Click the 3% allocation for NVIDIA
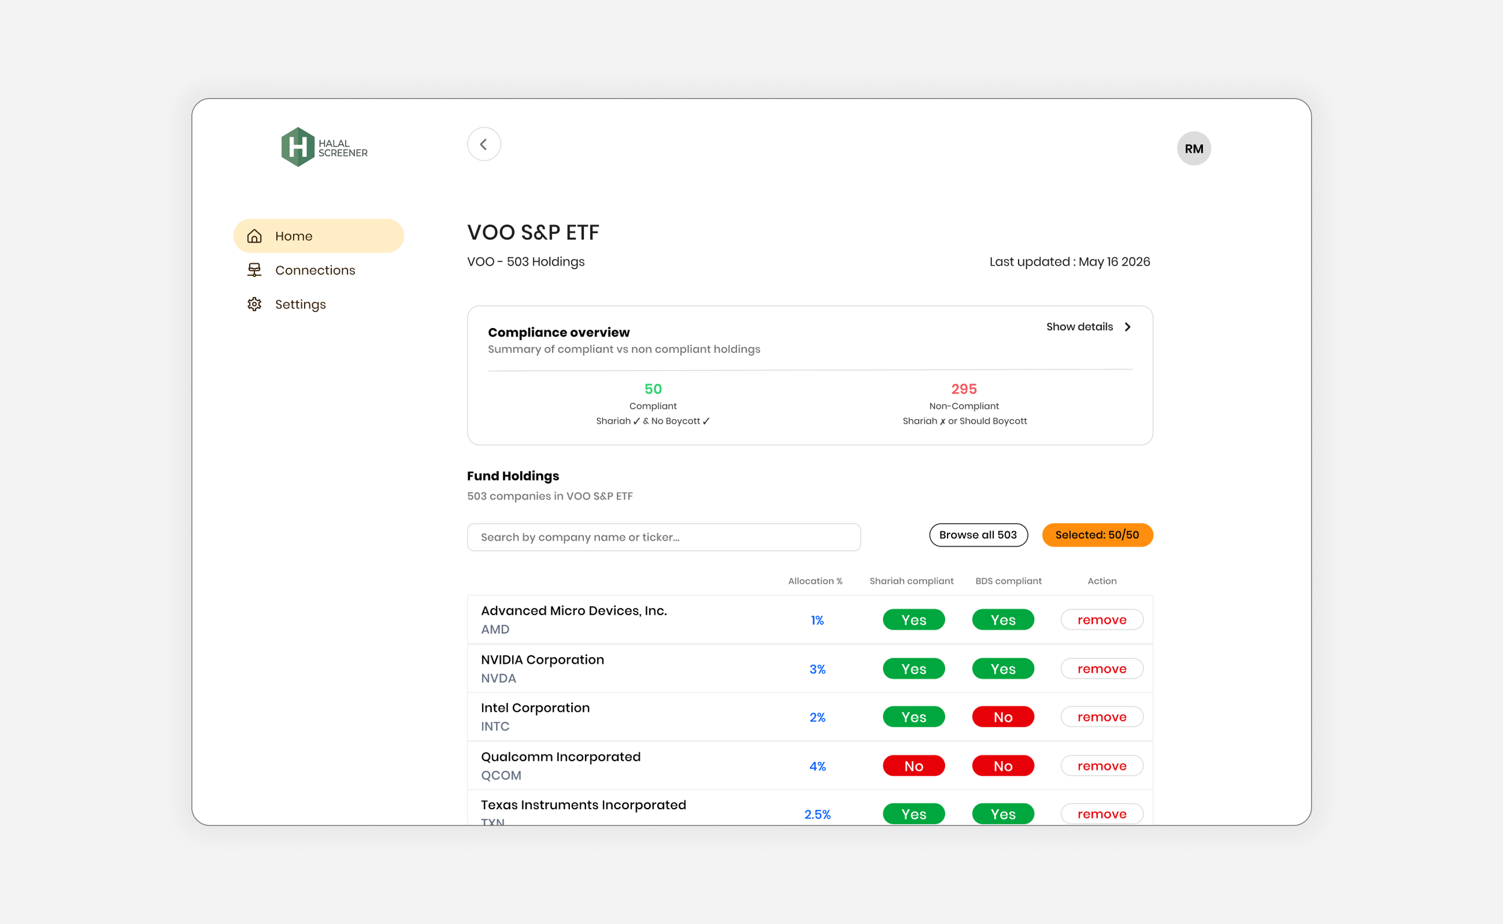This screenshot has width=1503, height=924. [817, 669]
